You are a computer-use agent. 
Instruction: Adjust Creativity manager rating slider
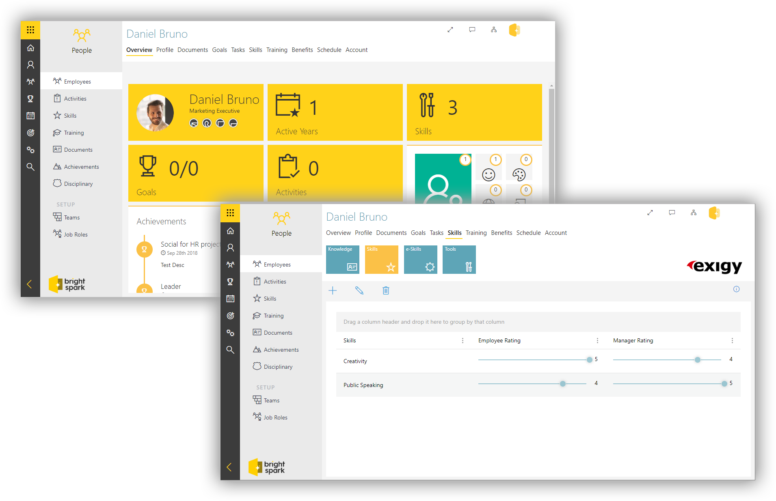click(697, 360)
